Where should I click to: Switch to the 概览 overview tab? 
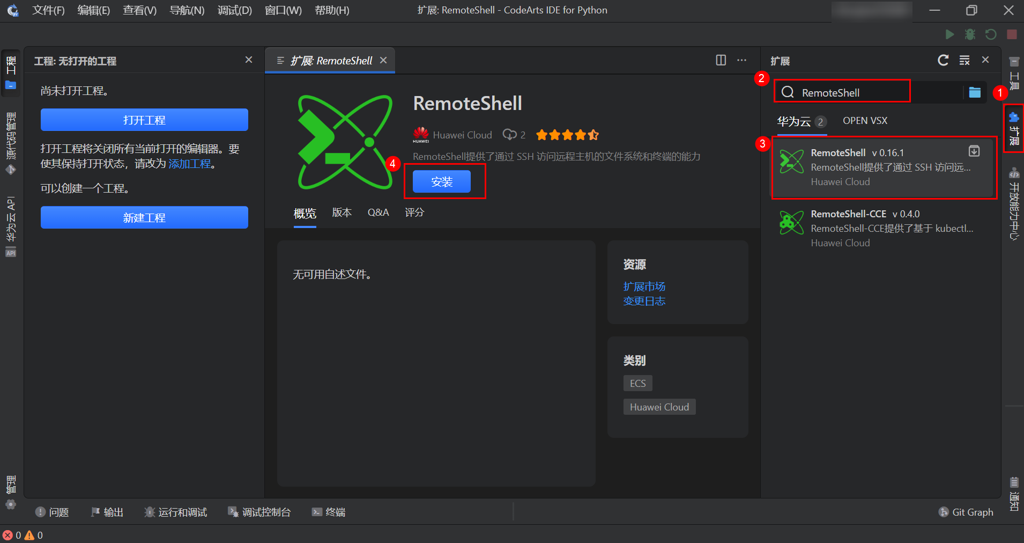point(305,213)
